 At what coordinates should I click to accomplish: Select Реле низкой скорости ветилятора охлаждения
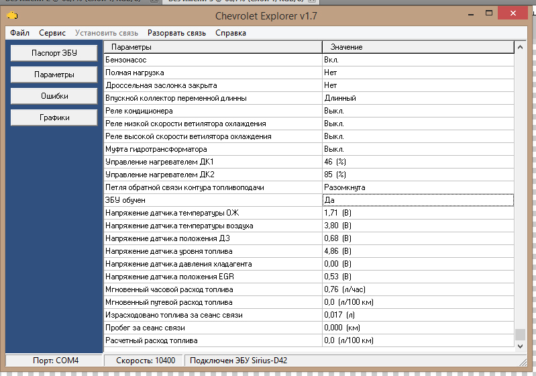point(309,124)
